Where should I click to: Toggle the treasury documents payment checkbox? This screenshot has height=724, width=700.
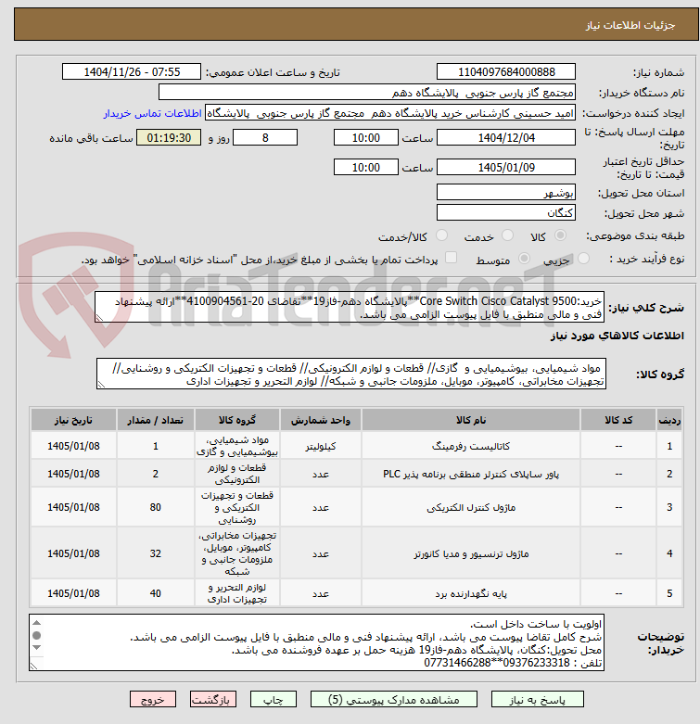(452, 258)
